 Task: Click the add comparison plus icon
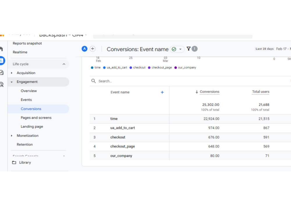point(93,49)
